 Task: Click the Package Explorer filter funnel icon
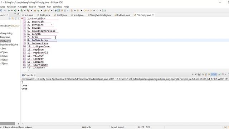tap(16, 18)
